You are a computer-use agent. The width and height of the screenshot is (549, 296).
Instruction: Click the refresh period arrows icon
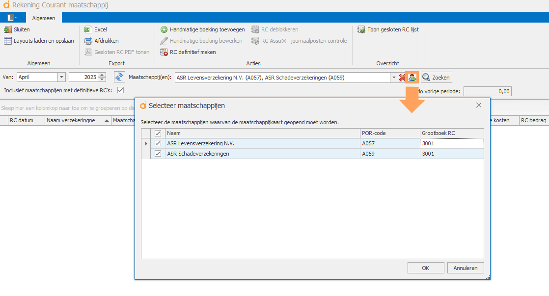(x=119, y=77)
